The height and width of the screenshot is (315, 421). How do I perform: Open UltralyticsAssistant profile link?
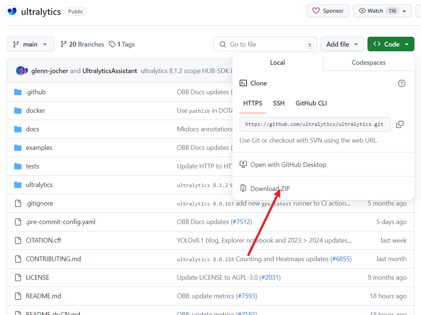click(x=110, y=71)
